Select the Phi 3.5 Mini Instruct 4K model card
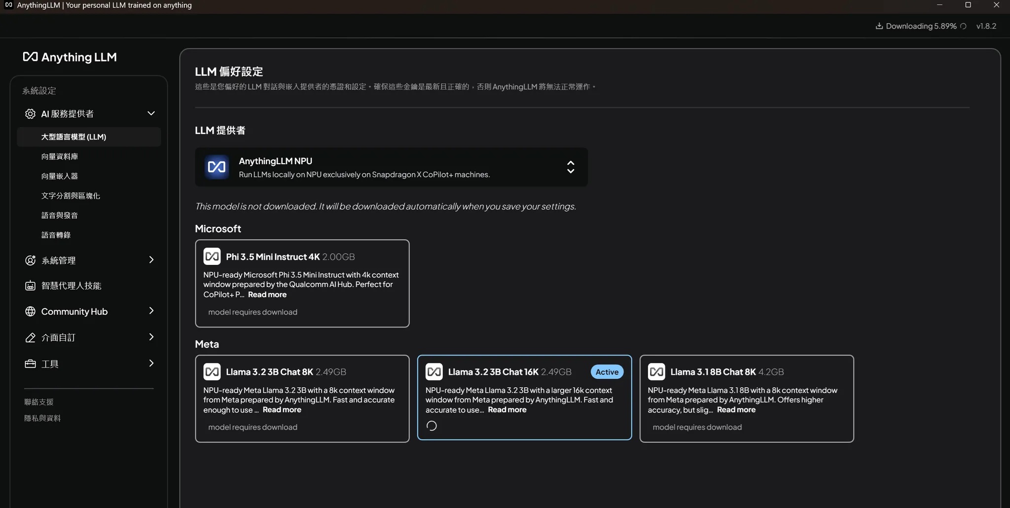1010x508 pixels. (302, 284)
